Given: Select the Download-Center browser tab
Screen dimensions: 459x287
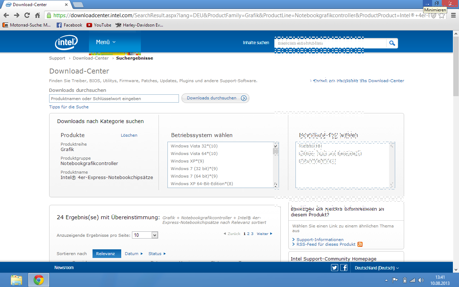Looking at the screenshot, I should [36, 5].
